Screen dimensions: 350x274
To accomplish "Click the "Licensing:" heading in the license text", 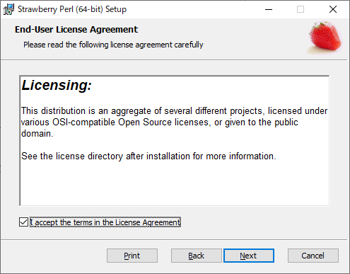I will pos(57,85).
